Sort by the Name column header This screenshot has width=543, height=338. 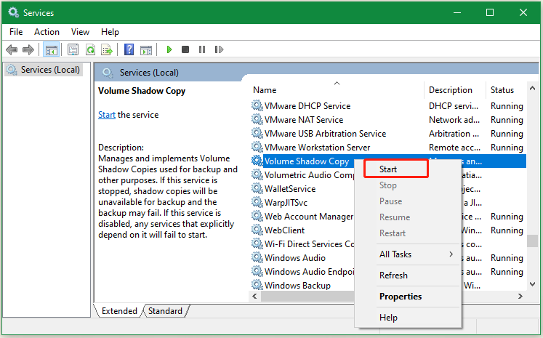coord(336,90)
